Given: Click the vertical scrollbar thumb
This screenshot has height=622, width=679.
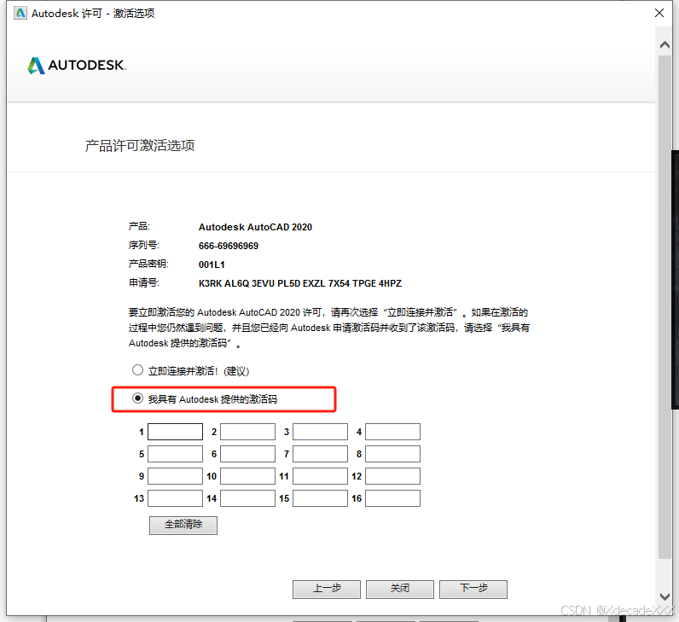Looking at the screenshot, I should click(x=664, y=307).
